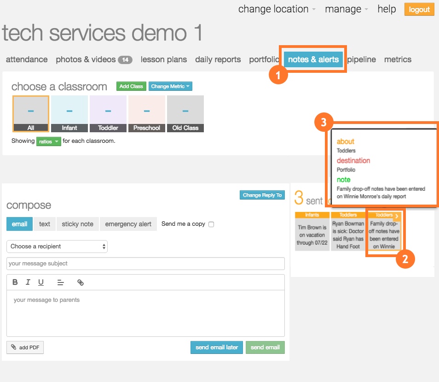Open the Choose a recipient dropdown

coord(57,247)
